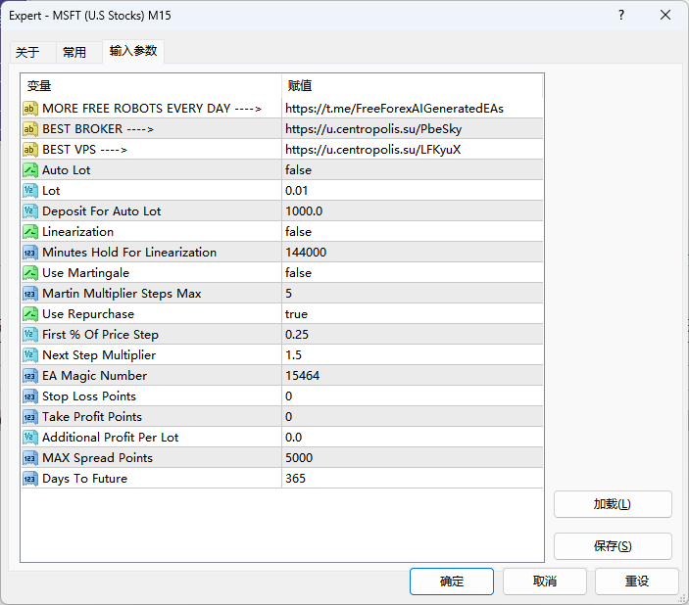Toggle the Linearization false value
Screen dimensions: 689x605
pos(412,232)
